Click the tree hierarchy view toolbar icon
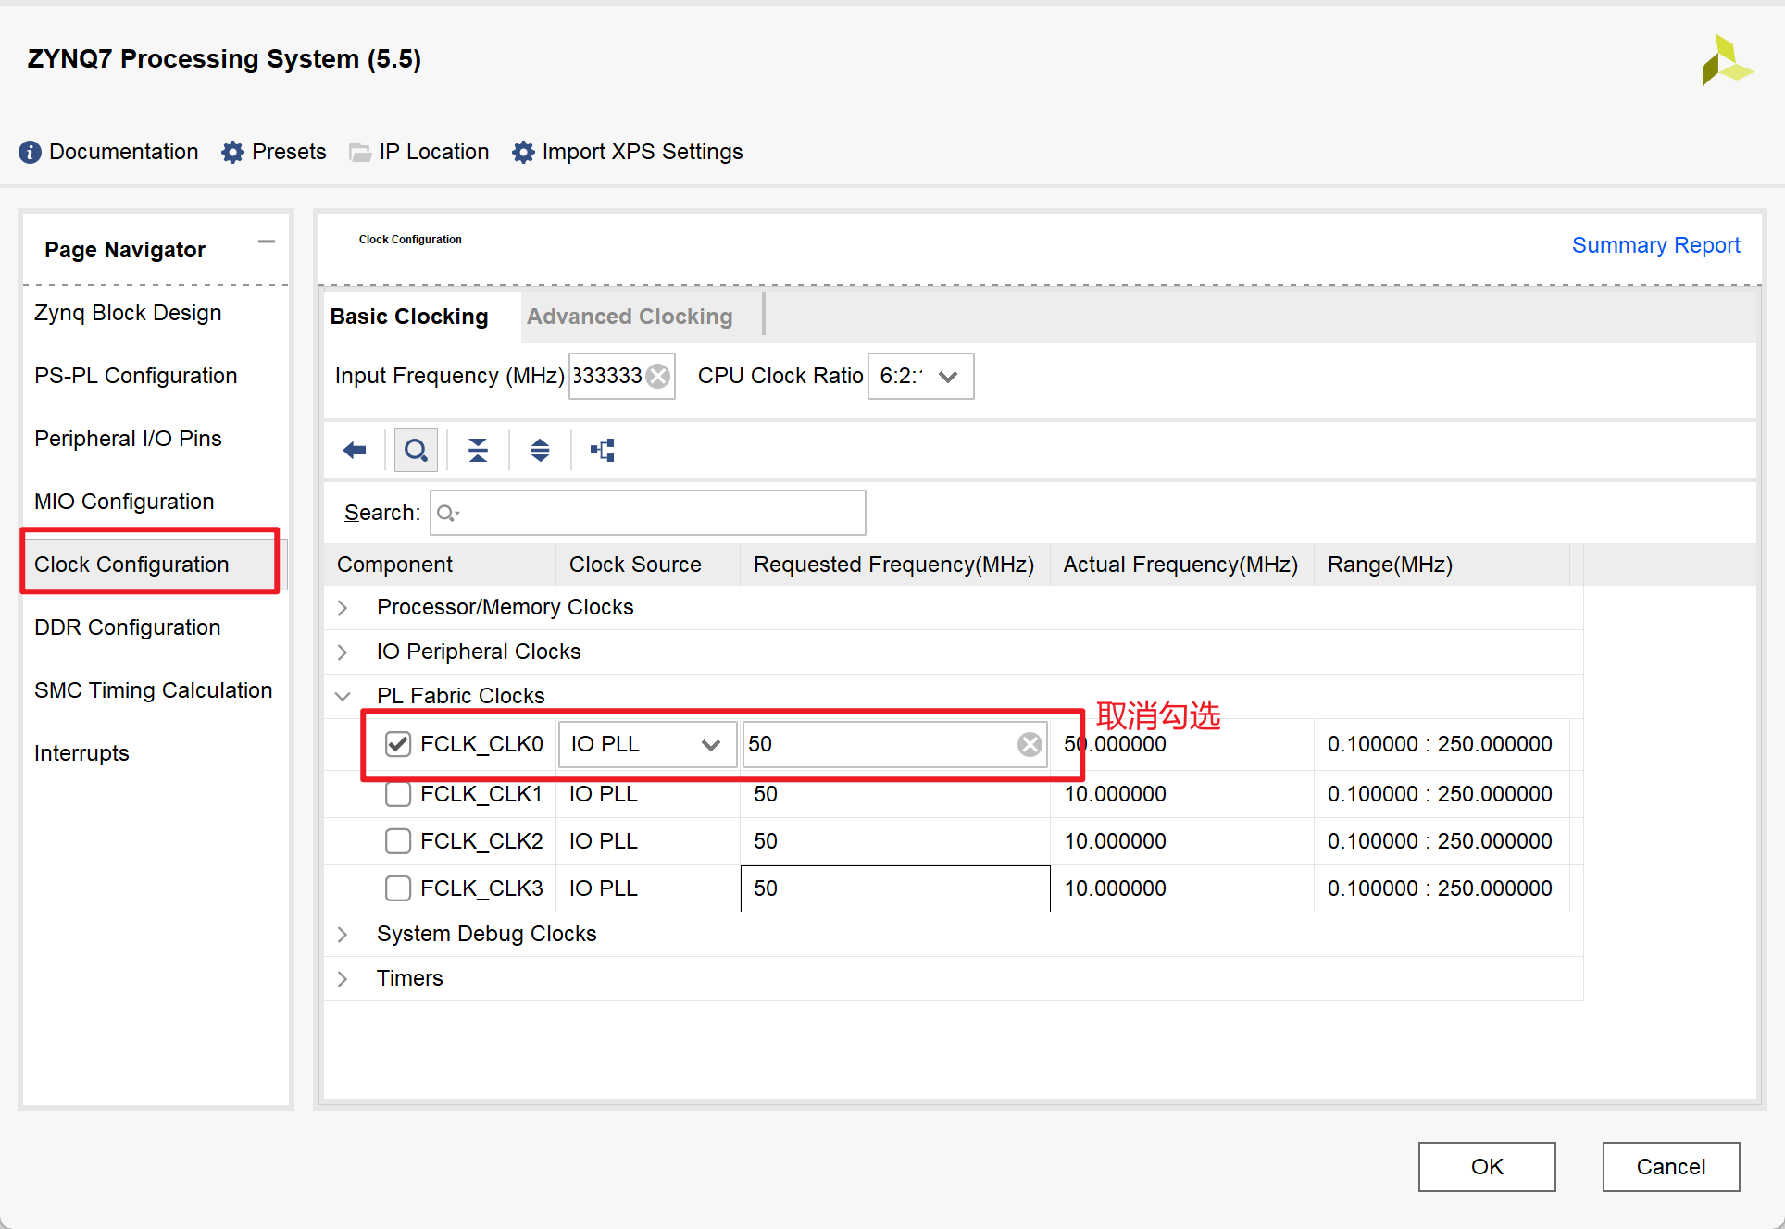 coord(603,451)
